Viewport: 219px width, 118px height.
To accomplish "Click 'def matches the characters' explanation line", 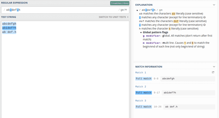I will [x=173, y=21].
